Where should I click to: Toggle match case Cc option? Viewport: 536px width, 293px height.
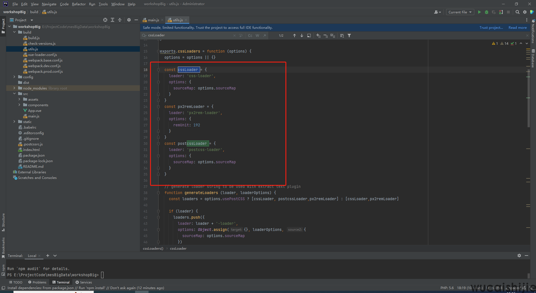click(250, 36)
